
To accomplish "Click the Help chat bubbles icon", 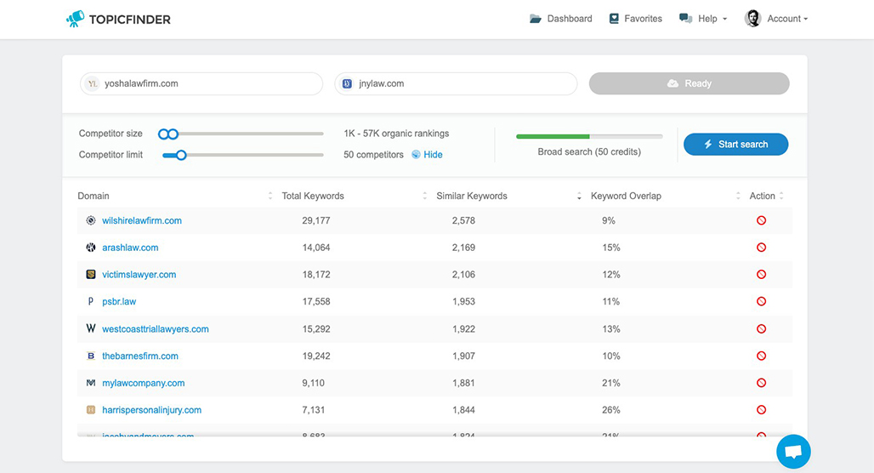I will (685, 19).
